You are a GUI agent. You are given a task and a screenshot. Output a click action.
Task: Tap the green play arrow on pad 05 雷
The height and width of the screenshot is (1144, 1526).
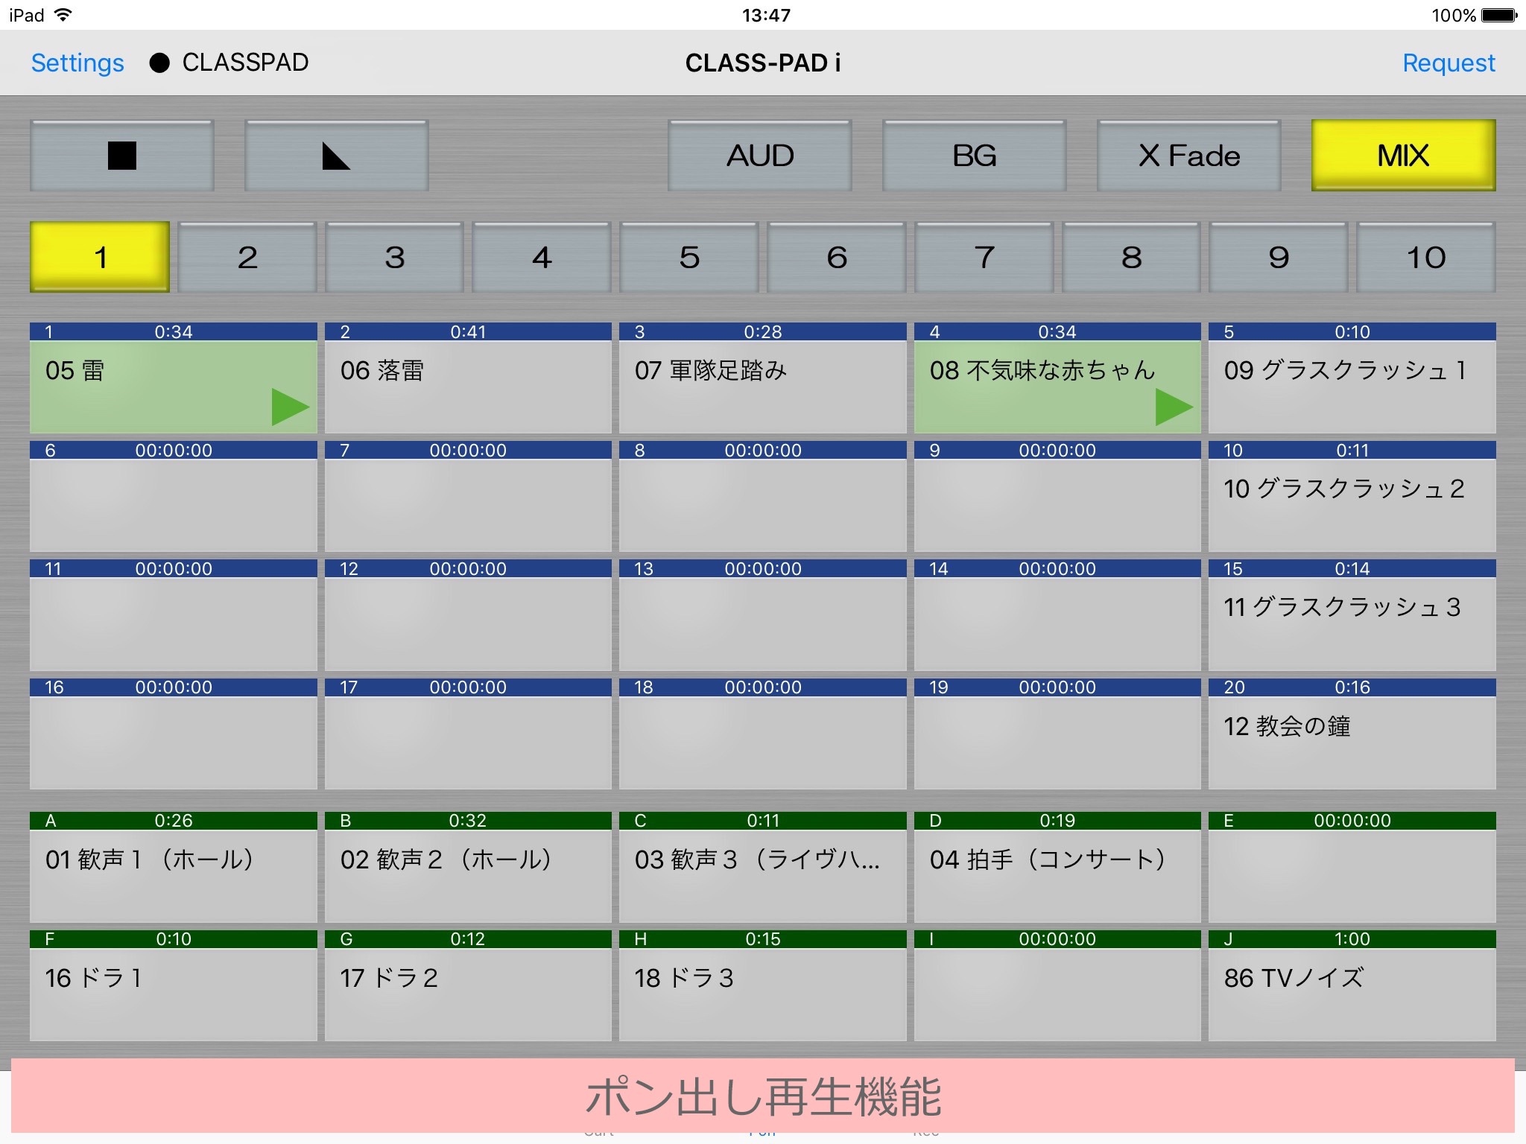(290, 407)
